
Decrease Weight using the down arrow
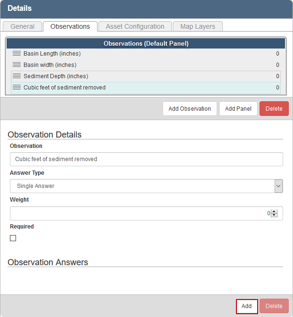274,215
